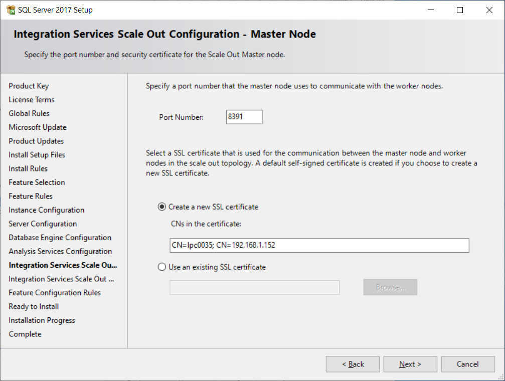This screenshot has height=381, width=505.
Task: Select Create a new SSL certificate option
Action: click(162, 207)
